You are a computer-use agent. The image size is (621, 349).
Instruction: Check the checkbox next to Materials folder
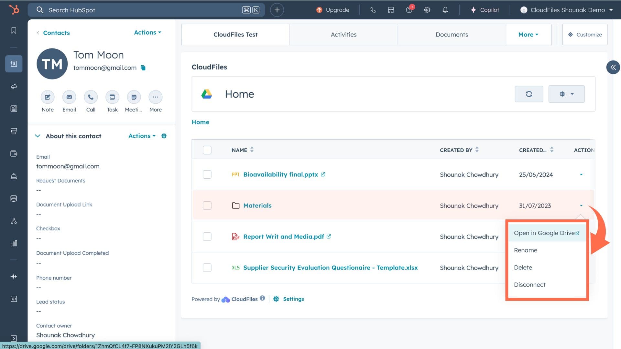pos(207,206)
